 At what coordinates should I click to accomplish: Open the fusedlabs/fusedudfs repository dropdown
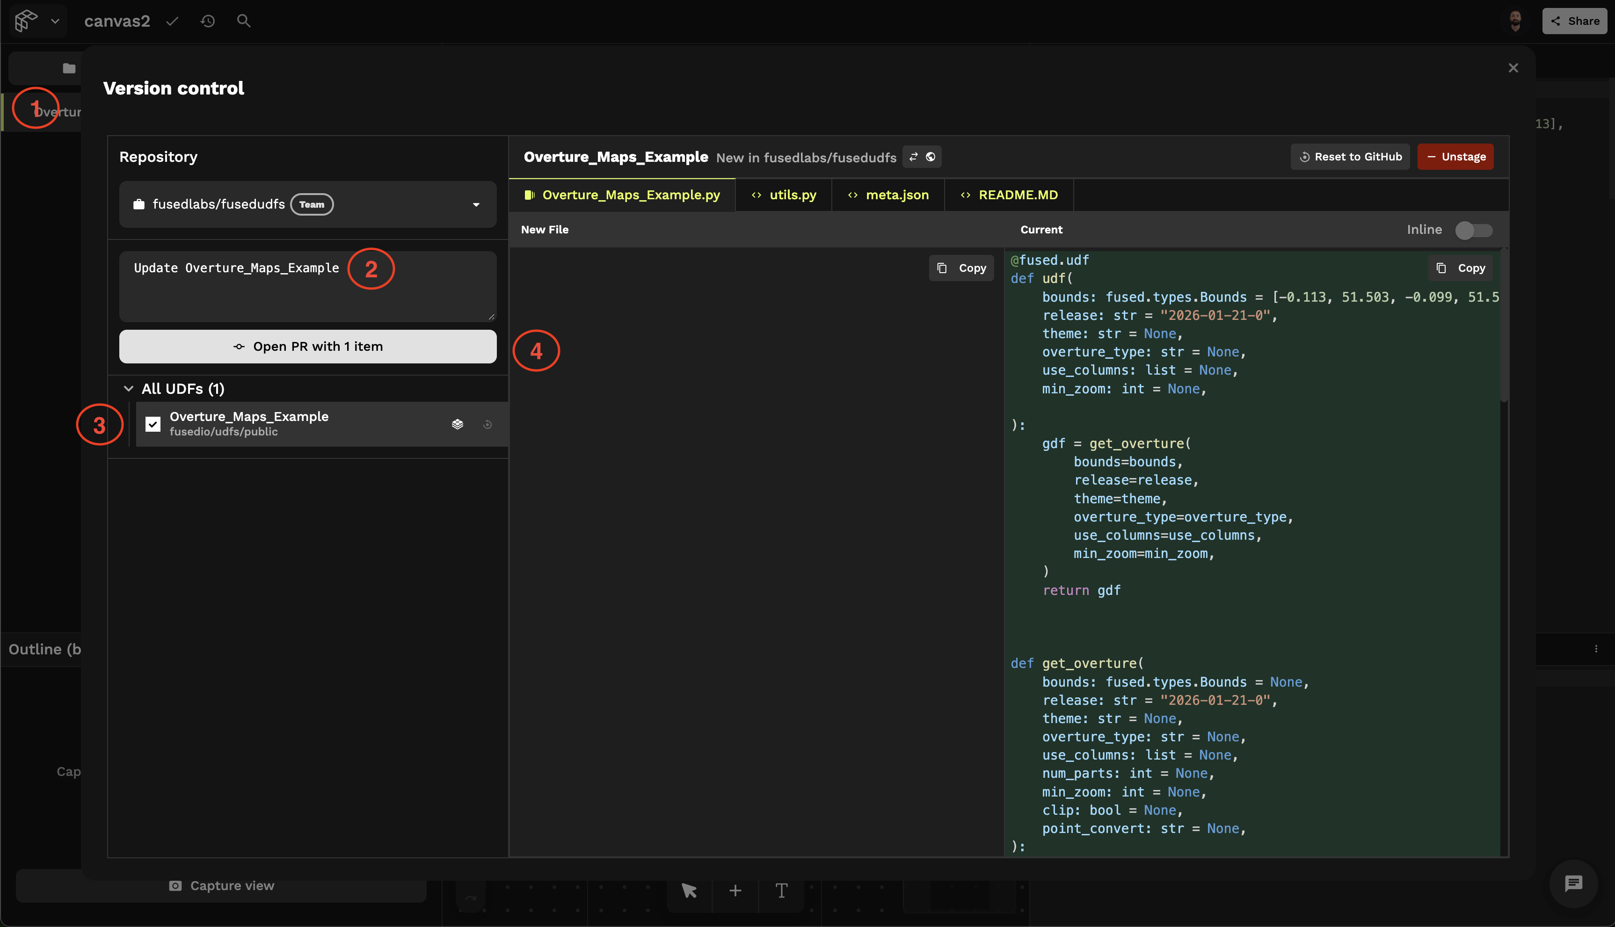(x=476, y=204)
